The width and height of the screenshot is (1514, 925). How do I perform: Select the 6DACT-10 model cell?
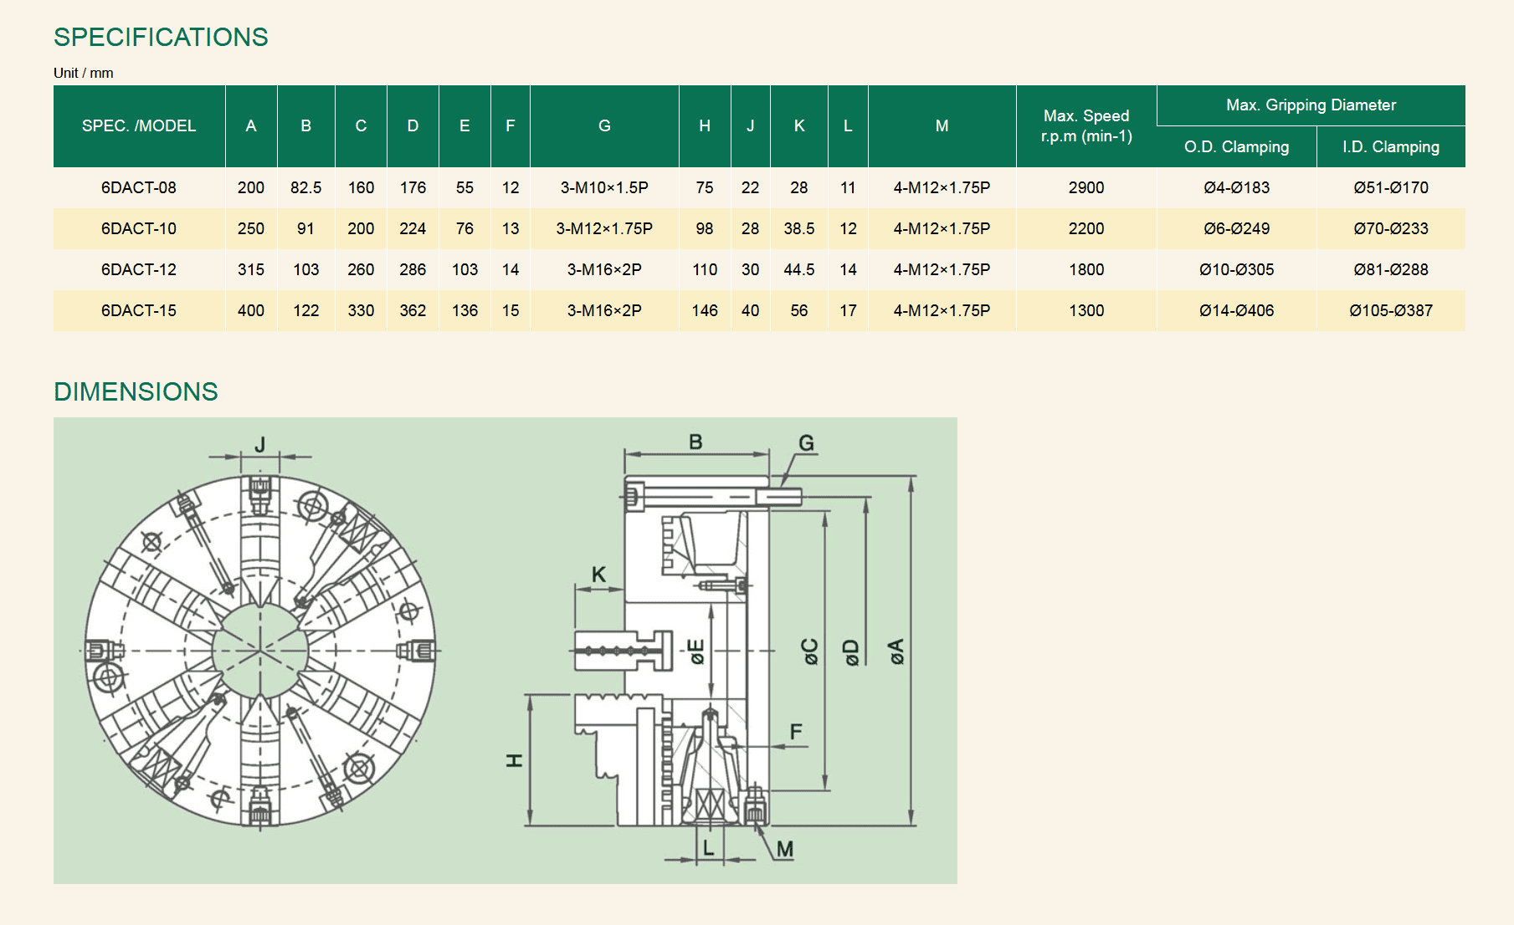(139, 228)
